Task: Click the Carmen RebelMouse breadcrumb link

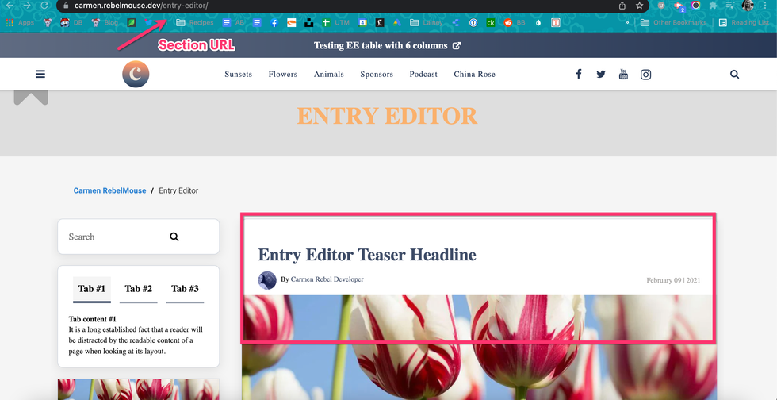Action: point(109,191)
